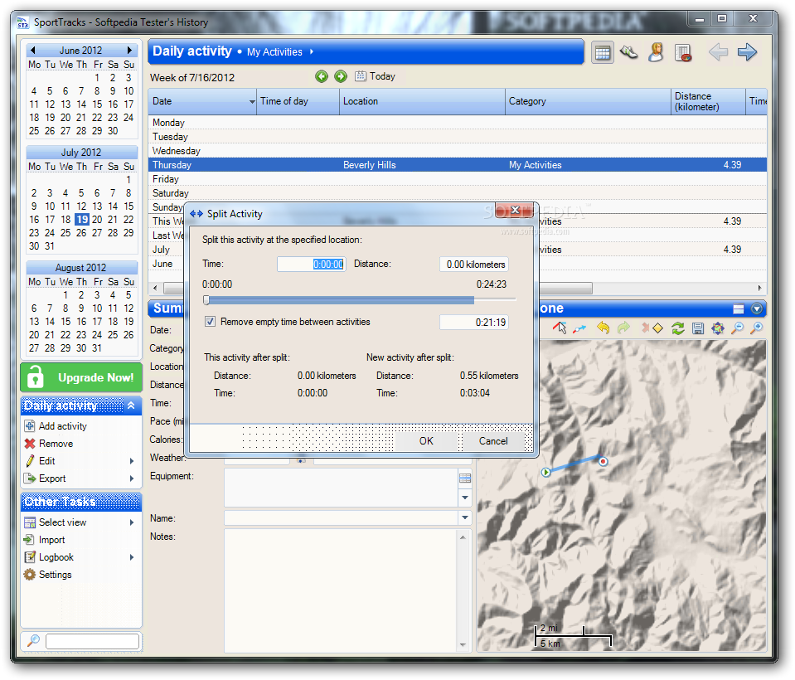Fit map to route extents icon
Viewport: 795px width, 680px height.
pos(718,328)
